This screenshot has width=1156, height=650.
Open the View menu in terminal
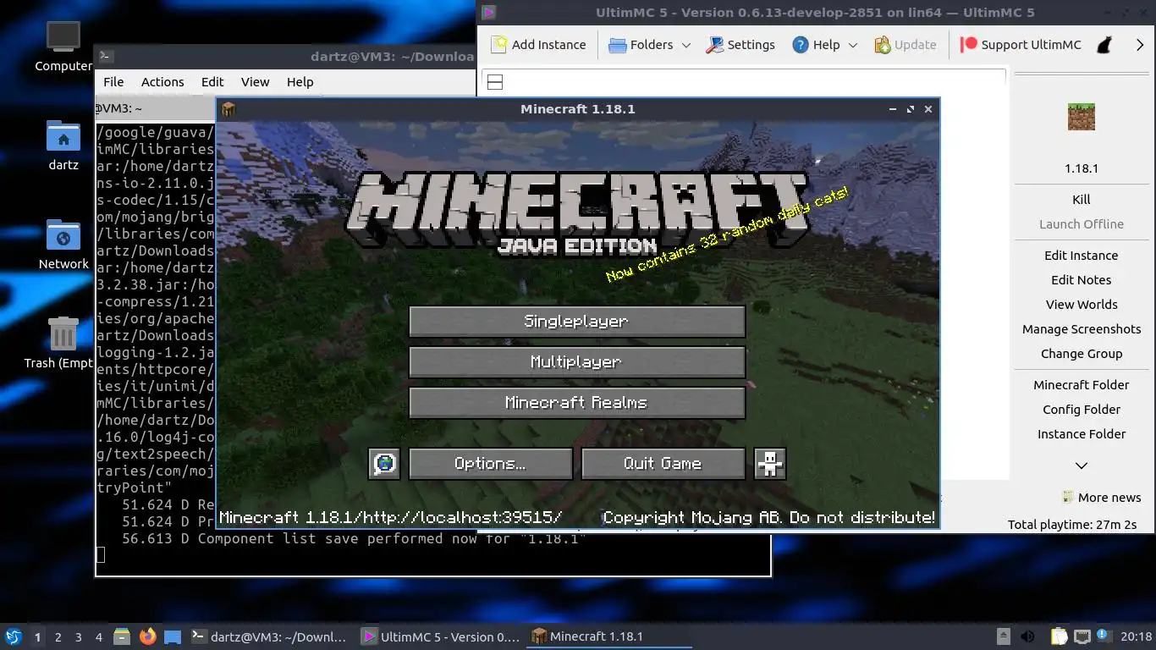[x=255, y=82]
